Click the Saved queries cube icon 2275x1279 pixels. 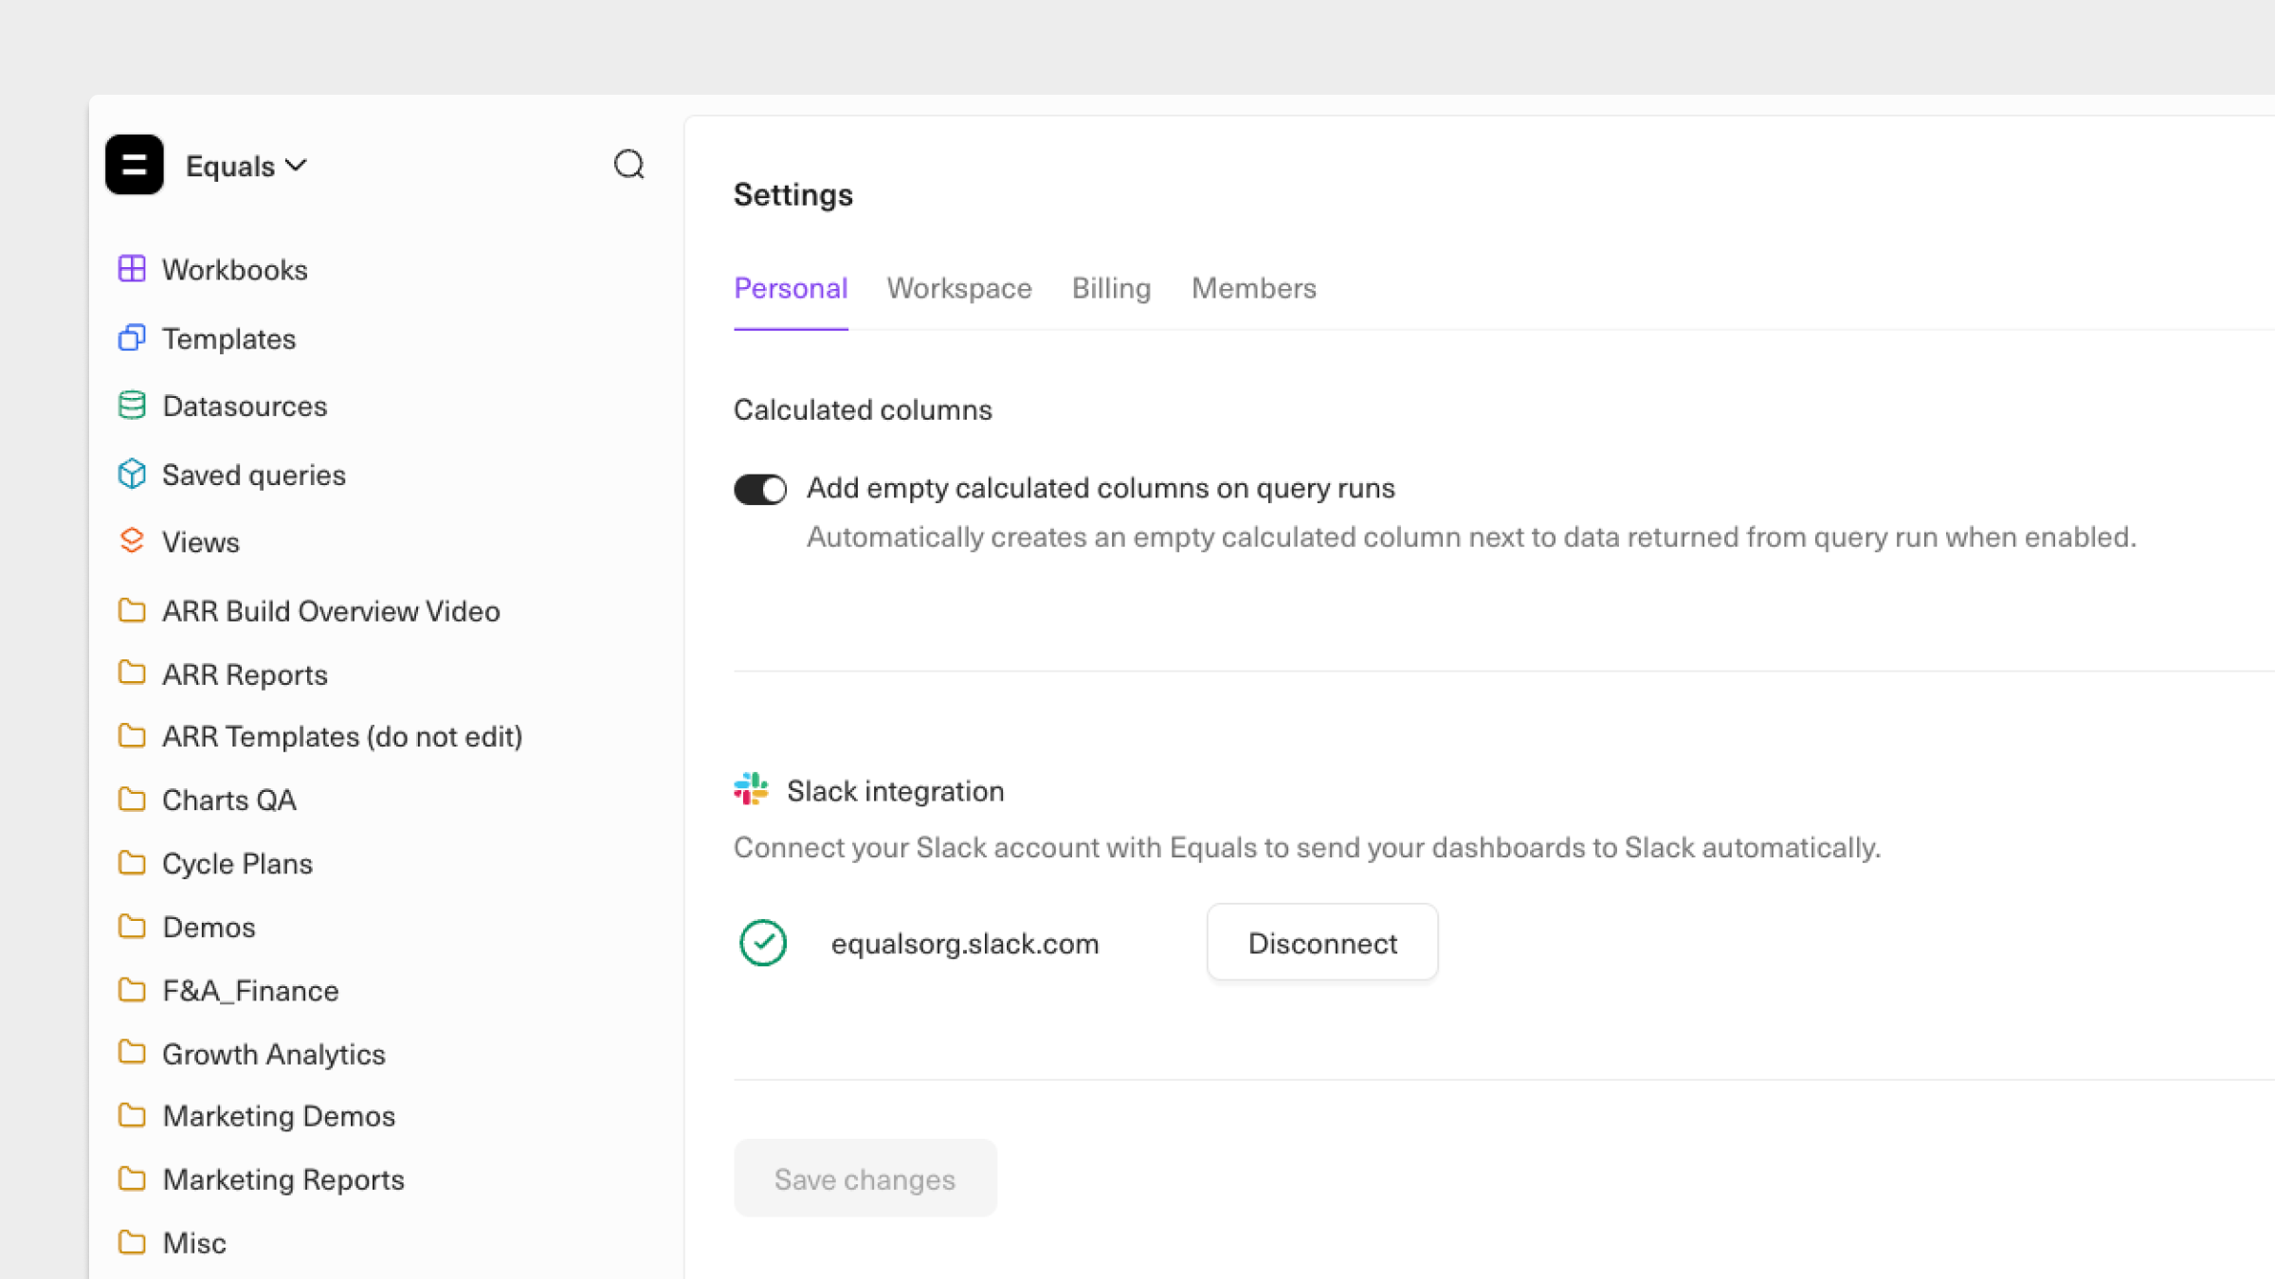click(x=132, y=474)
